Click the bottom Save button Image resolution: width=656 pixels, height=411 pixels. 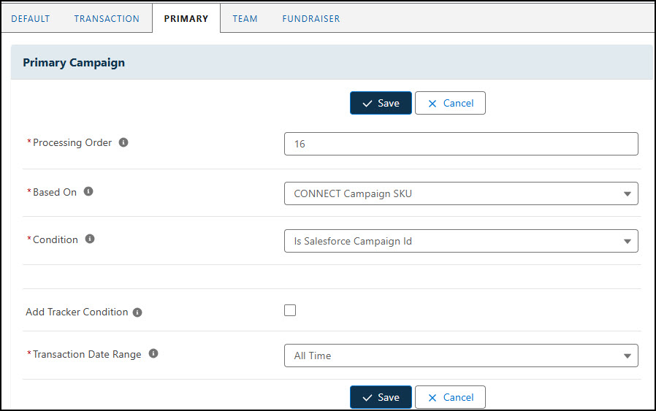click(381, 397)
